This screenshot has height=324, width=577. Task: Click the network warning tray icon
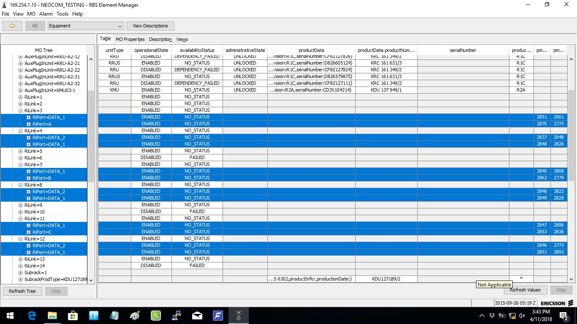pyautogui.click(x=512, y=316)
